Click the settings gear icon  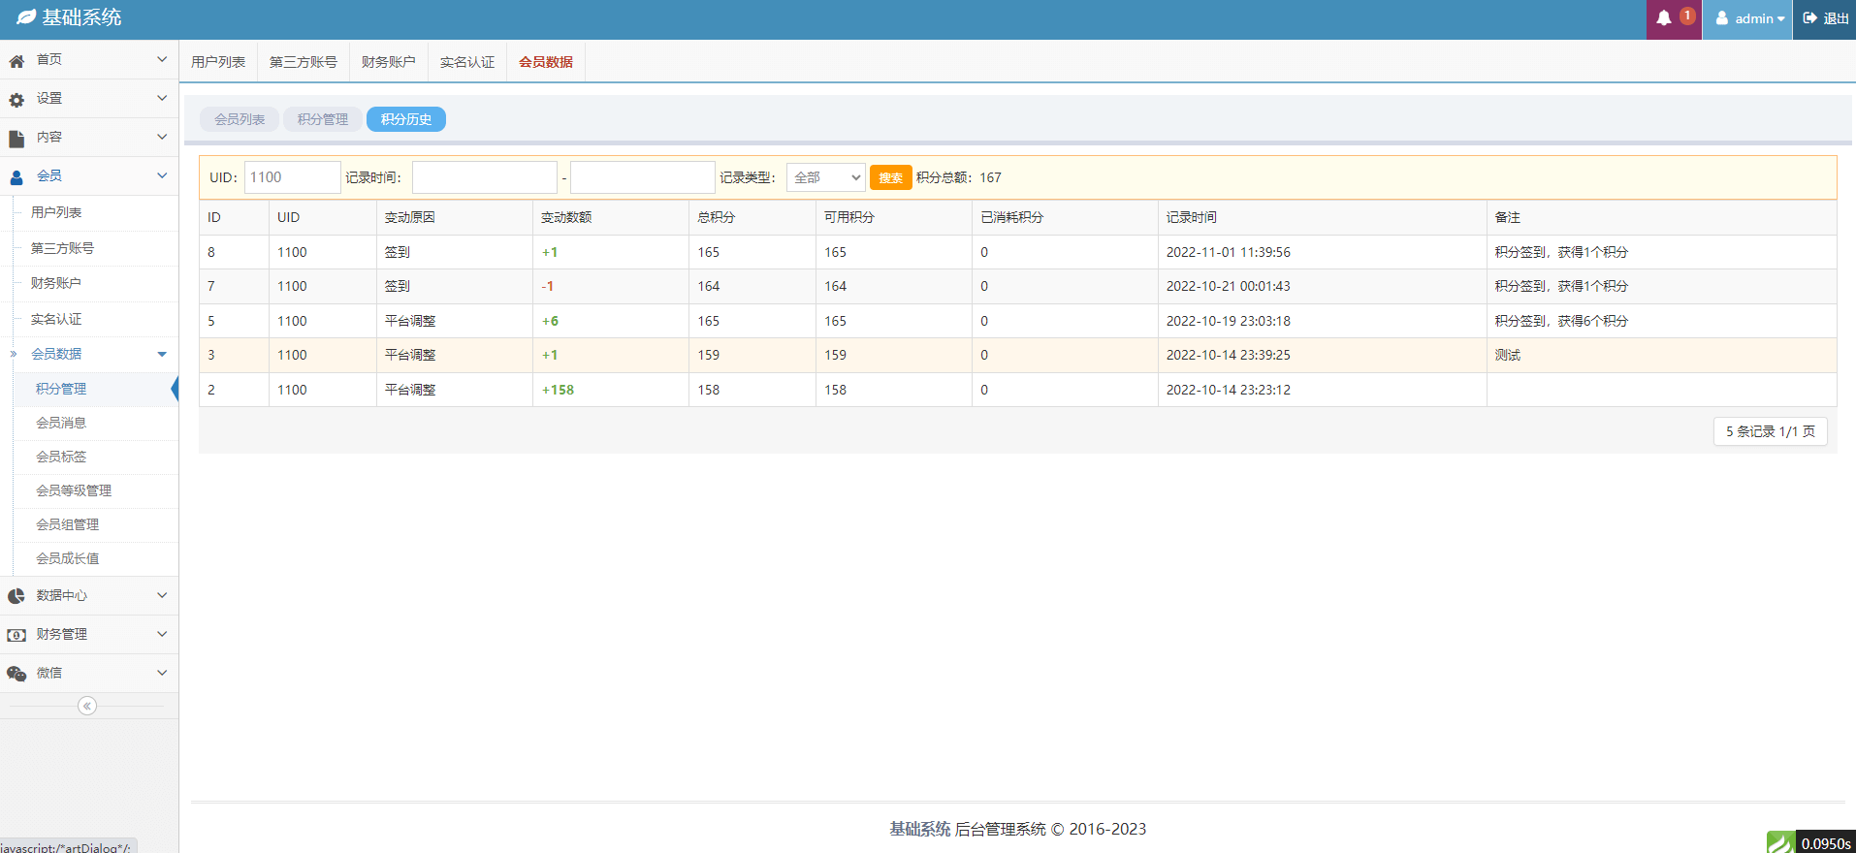[x=16, y=100]
